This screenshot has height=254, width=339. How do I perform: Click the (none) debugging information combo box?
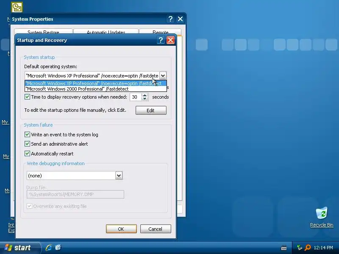(71, 176)
